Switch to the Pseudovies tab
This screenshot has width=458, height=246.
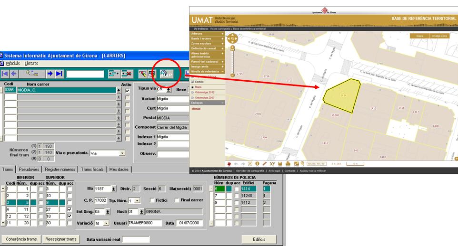pyautogui.click(x=29, y=170)
